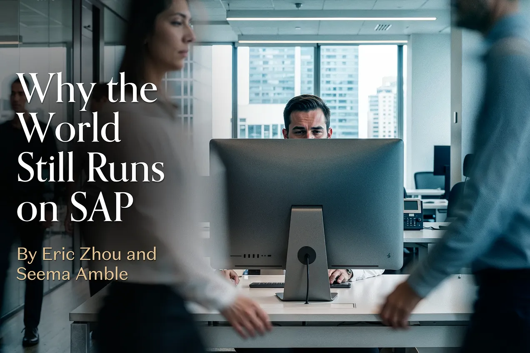
Task: Click the small logo on the monitor back
Action: pyautogui.click(x=388, y=255)
